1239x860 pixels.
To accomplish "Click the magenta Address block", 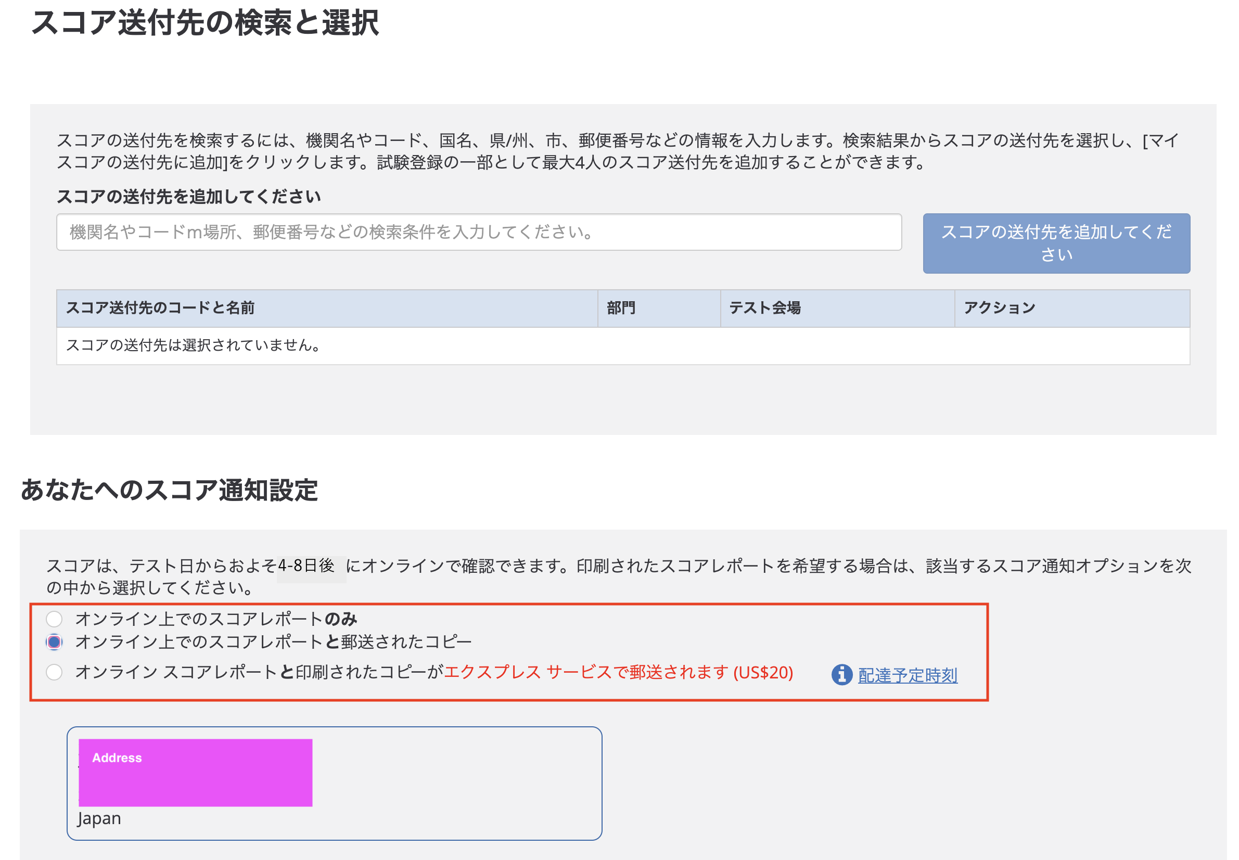I will (195, 773).
